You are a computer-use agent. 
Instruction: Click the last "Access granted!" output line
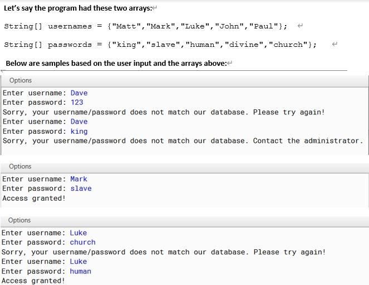point(33,281)
